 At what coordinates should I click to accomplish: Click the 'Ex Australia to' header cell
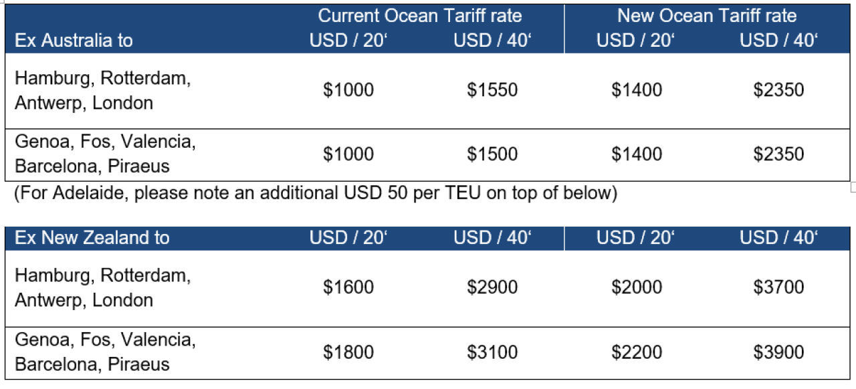[x=74, y=40]
